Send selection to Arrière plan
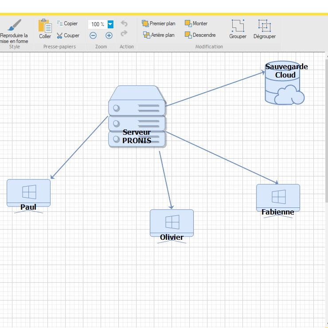Viewport: 328px width, 328px height. click(x=159, y=35)
